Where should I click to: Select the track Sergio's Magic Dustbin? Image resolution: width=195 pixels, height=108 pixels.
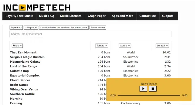27,57
